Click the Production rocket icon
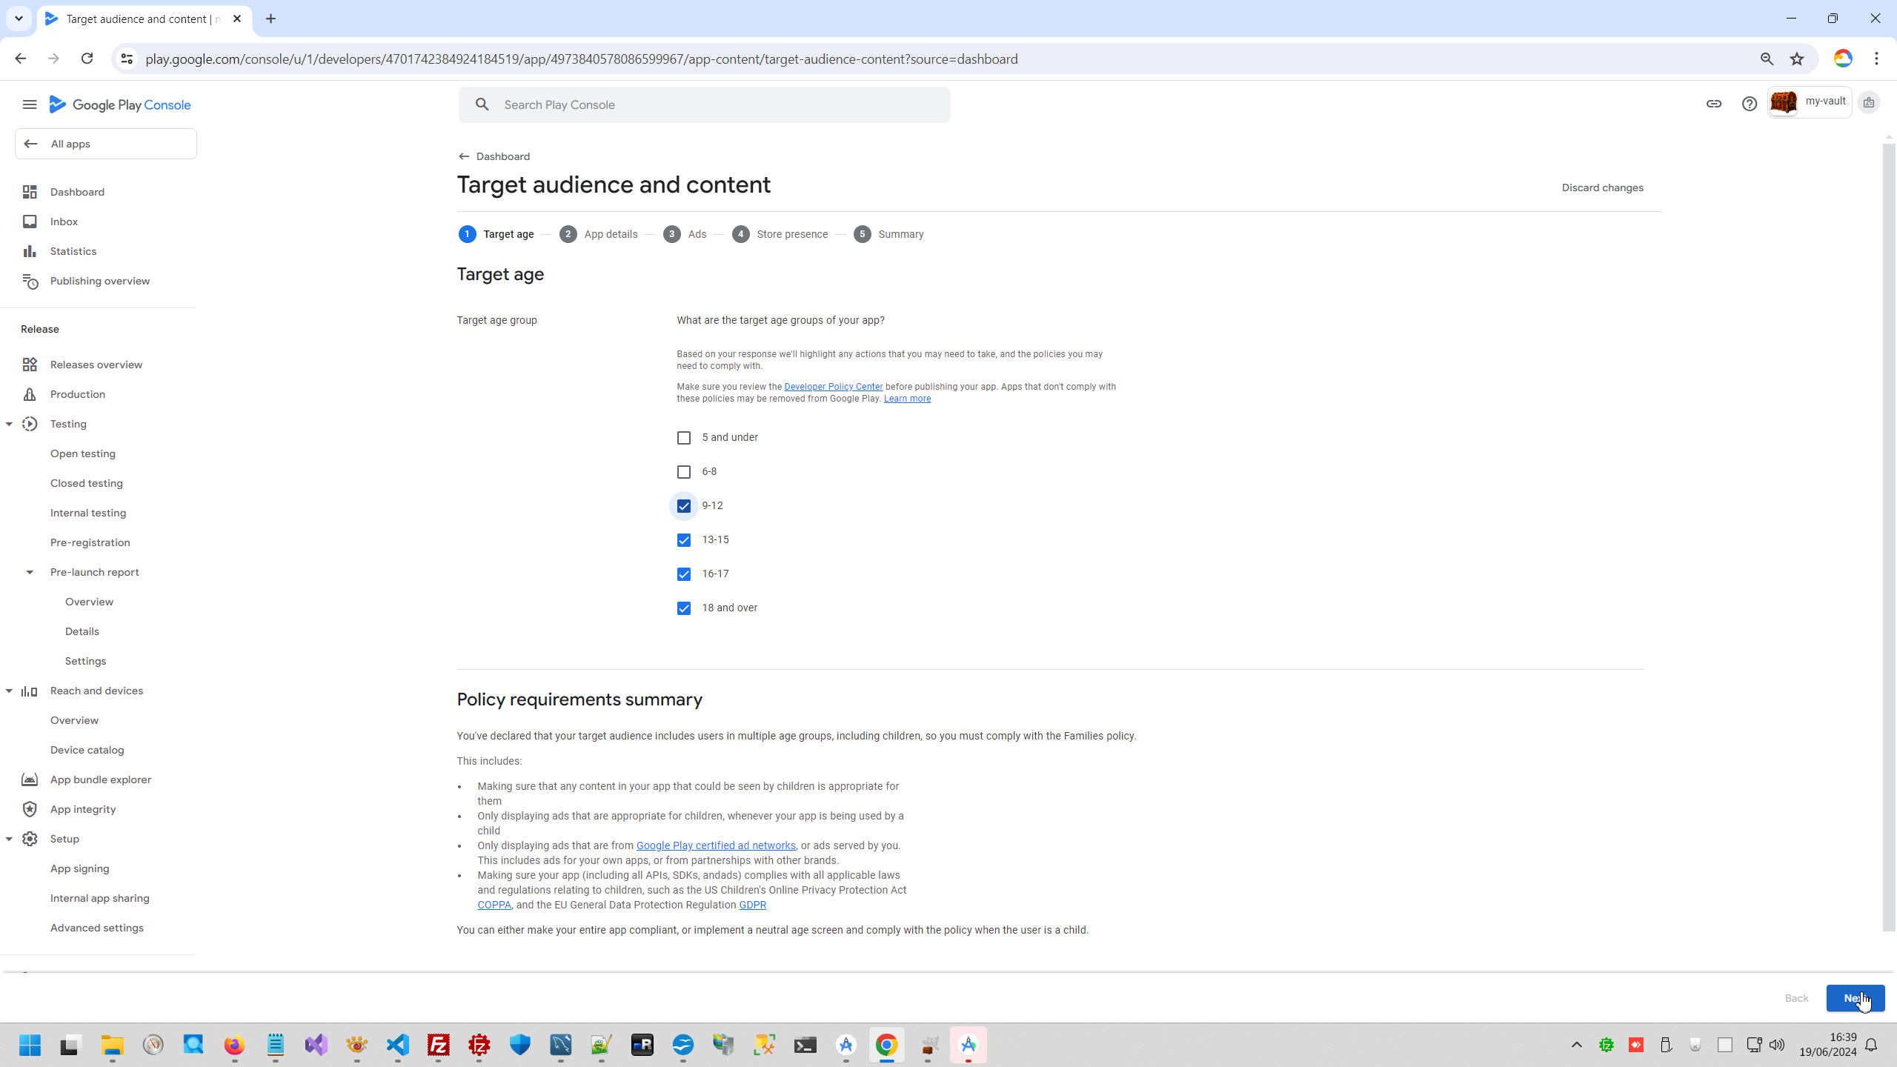This screenshot has width=1897, height=1067. 30,394
